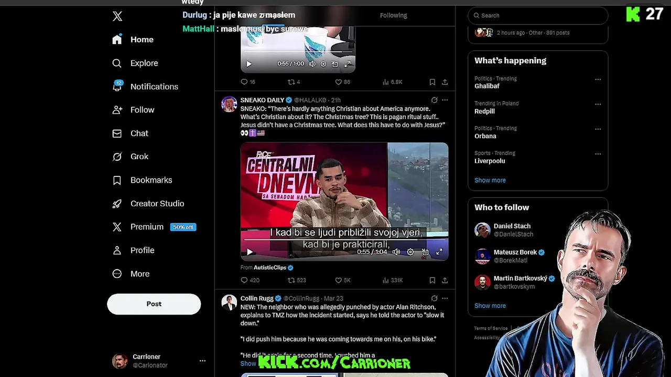Viewport: 671px width, 377px height.
Task: Reply to the post with 16 replies
Action: click(x=248, y=82)
